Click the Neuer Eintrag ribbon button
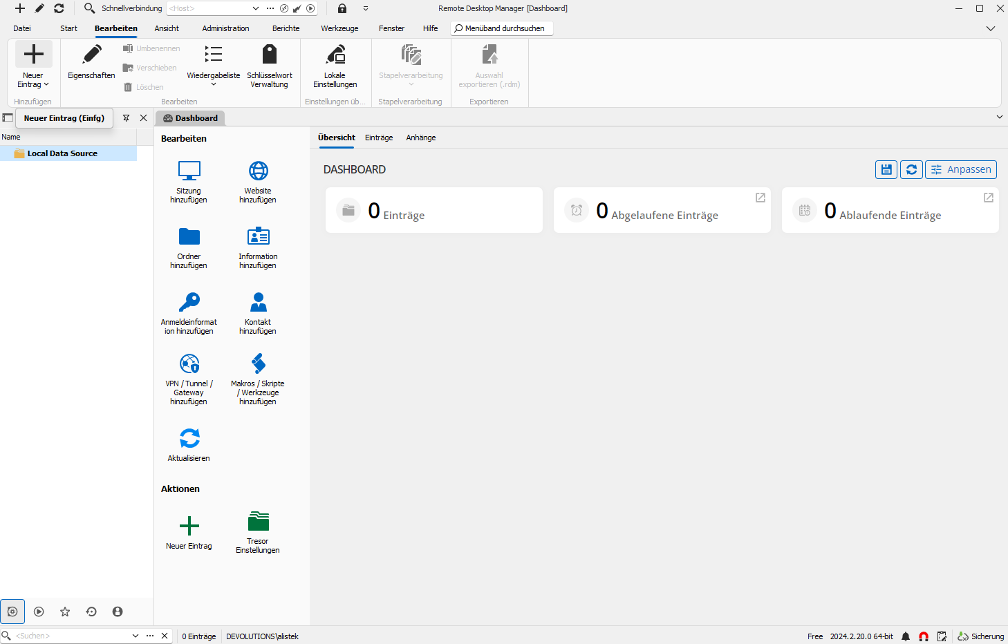 pos(33,65)
